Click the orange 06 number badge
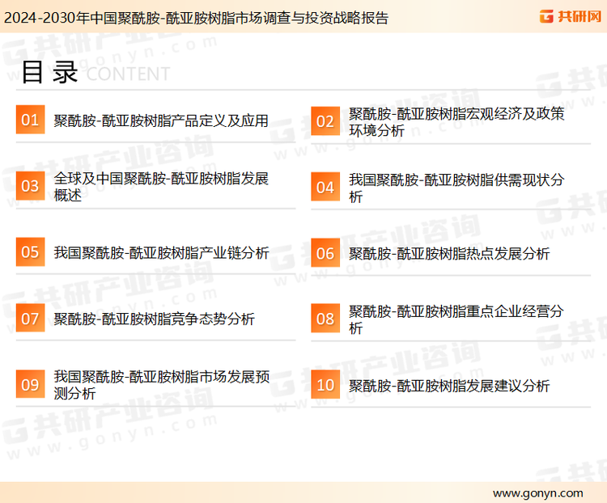 point(325,253)
